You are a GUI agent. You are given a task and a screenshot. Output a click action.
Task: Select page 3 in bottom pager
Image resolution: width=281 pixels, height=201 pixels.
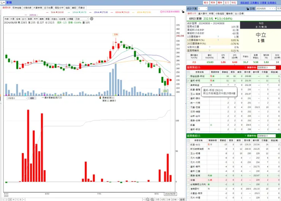(x=10, y=199)
